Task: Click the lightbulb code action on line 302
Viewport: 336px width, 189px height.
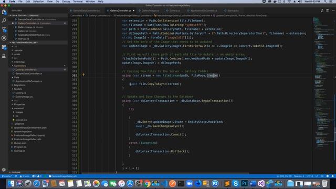Action: pos(83,75)
